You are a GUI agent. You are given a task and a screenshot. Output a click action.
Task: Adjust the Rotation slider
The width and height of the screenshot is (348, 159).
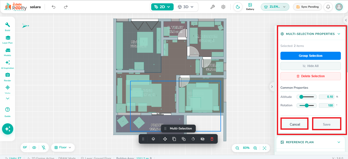click(x=306, y=105)
